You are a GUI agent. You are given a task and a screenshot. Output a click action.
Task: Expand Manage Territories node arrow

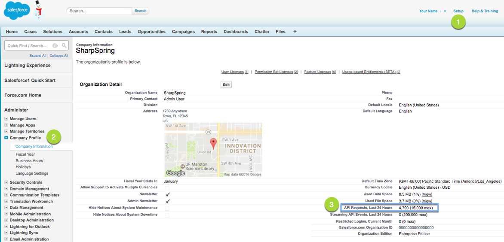[6, 131]
